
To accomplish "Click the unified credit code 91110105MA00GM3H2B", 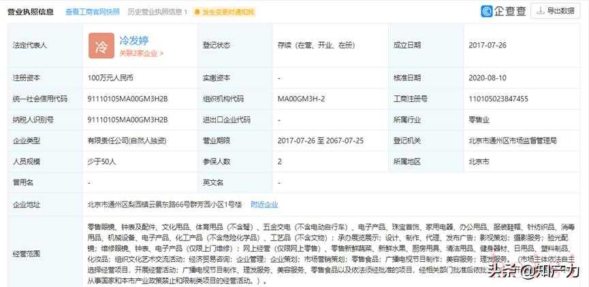I will [x=127, y=99].
